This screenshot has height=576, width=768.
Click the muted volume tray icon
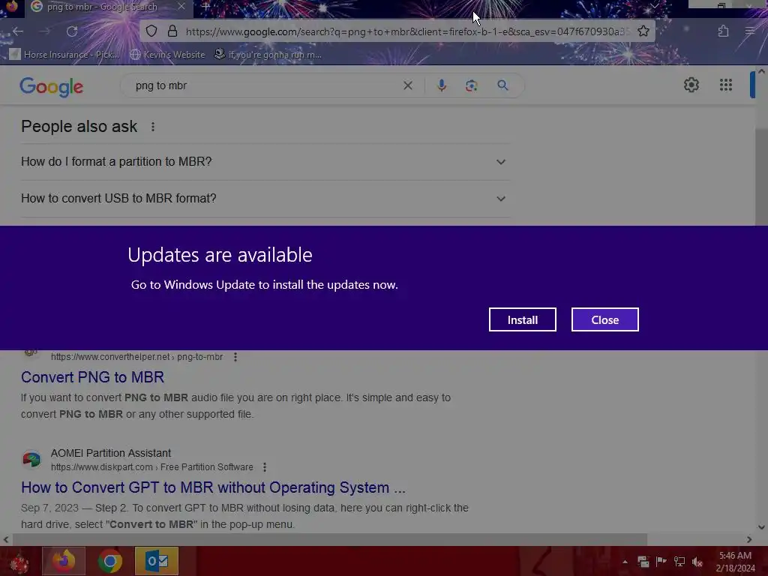(697, 561)
